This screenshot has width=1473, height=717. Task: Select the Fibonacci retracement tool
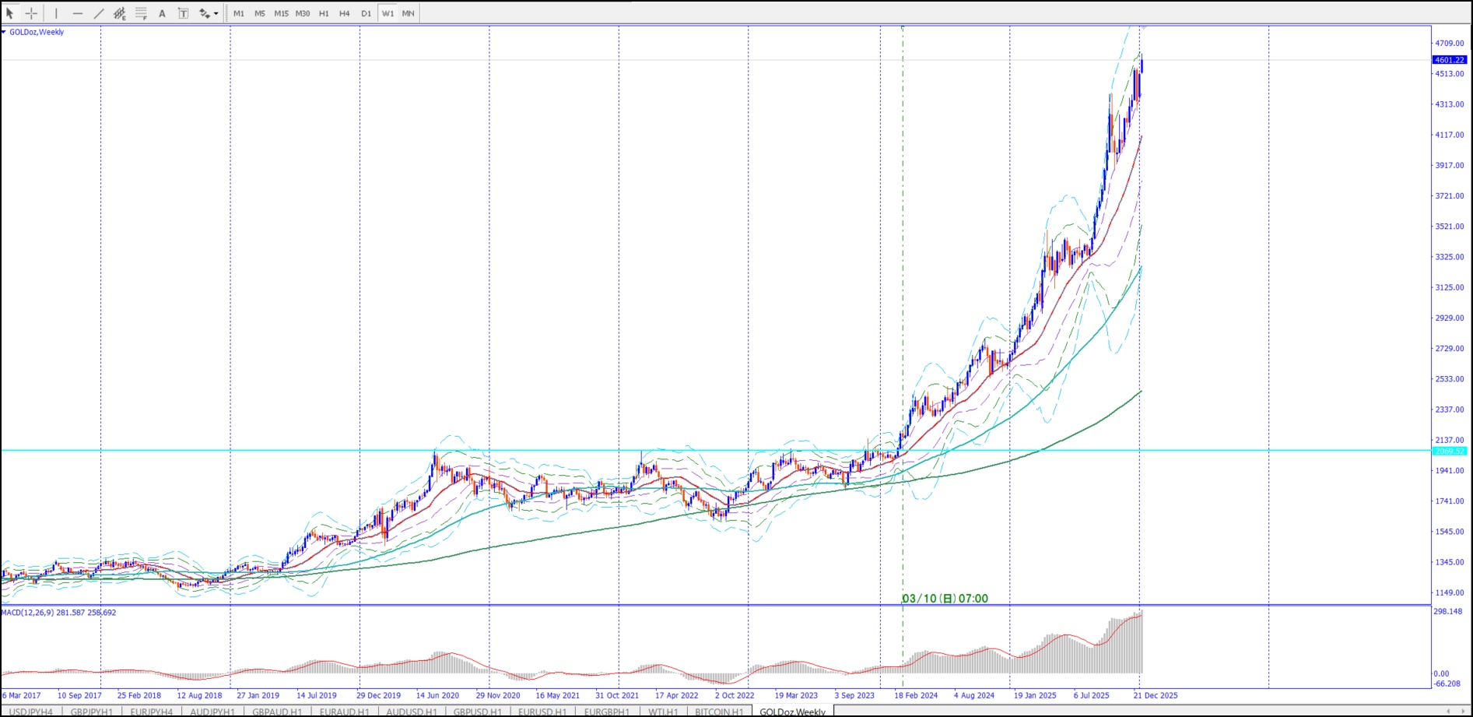[141, 13]
